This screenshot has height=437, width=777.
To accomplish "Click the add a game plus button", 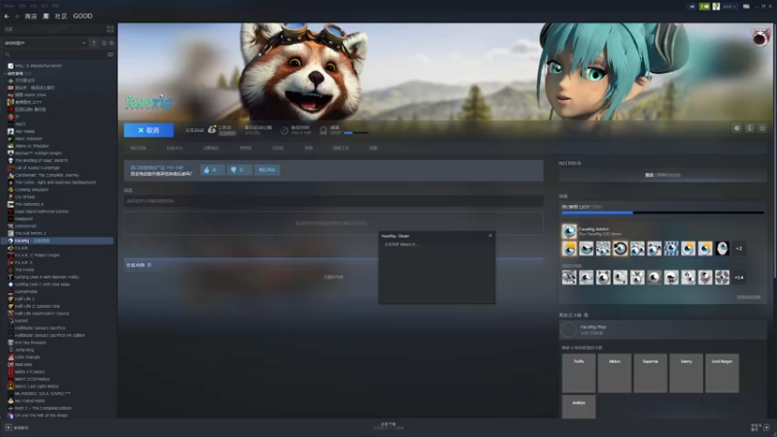I will pyautogui.click(x=9, y=427).
